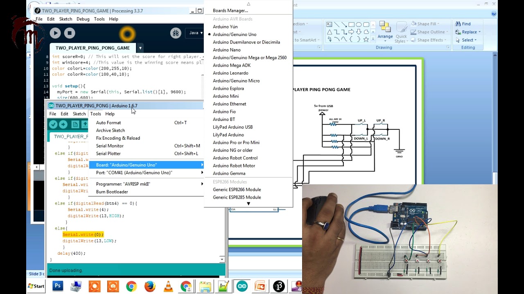Select the TWO_PLAYER_PING_PONG_GAME tab in Processing
The image size is (524, 294).
(x=93, y=48)
